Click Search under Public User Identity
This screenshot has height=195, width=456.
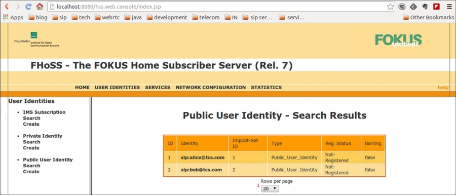pyautogui.click(x=31, y=166)
